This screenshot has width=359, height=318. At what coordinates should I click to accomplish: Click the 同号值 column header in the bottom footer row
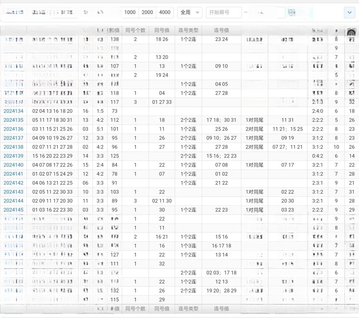click(162, 309)
